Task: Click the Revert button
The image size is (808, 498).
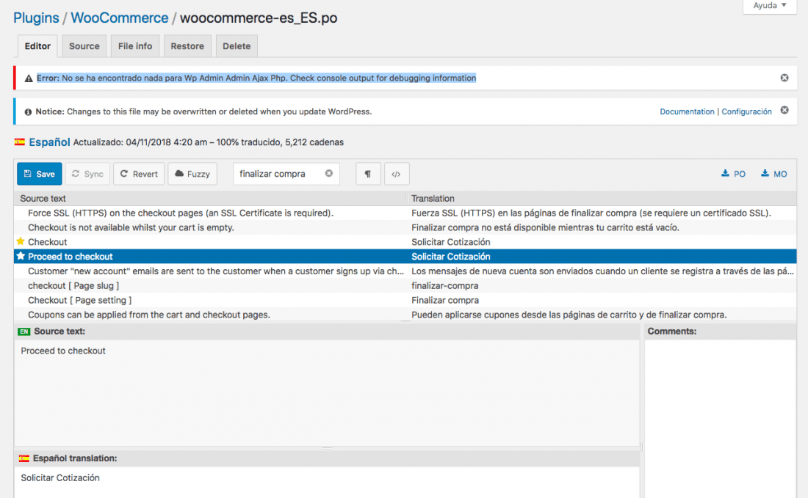Action: tap(139, 174)
